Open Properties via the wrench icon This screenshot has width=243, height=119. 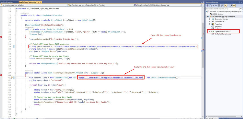tap(231, 6)
